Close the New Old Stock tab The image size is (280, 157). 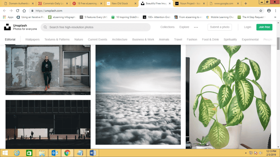135,3
